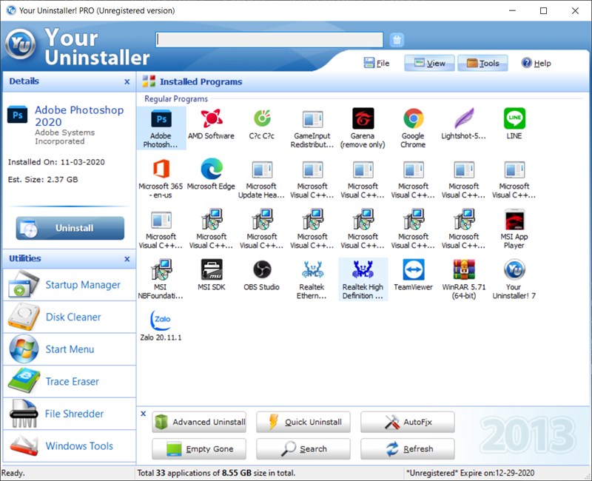Open the Tools menu
Screen dimensions: 592x481
coord(482,63)
